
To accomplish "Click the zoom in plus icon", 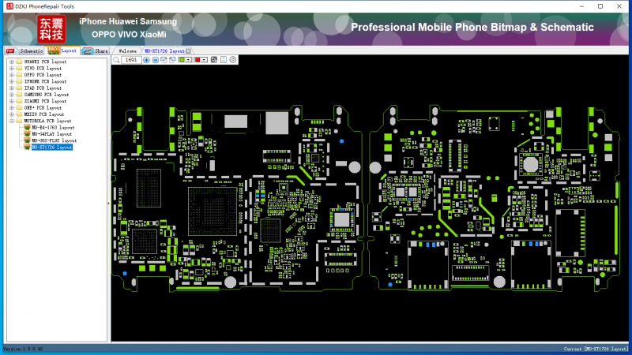I will [146, 60].
